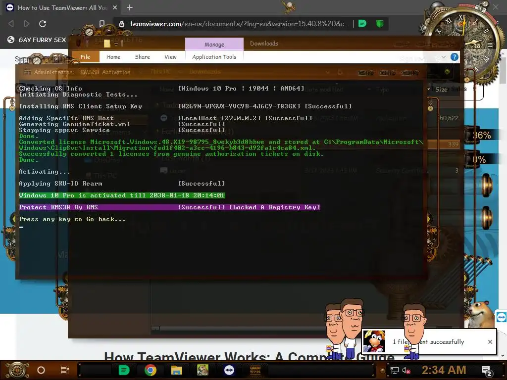This screenshot has width=507, height=380.
Task: View site info via lock icon
Action: pos(122,24)
